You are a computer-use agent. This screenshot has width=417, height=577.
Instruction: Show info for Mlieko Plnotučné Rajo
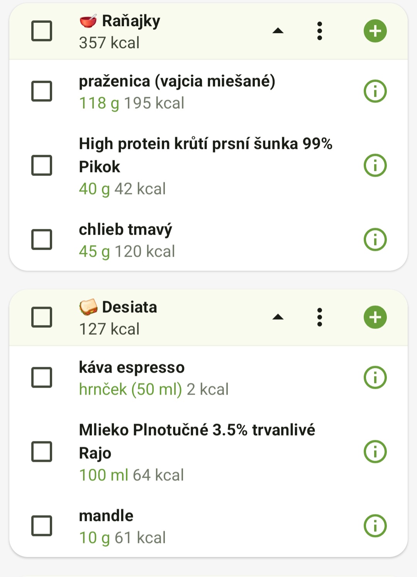[375, 451]
